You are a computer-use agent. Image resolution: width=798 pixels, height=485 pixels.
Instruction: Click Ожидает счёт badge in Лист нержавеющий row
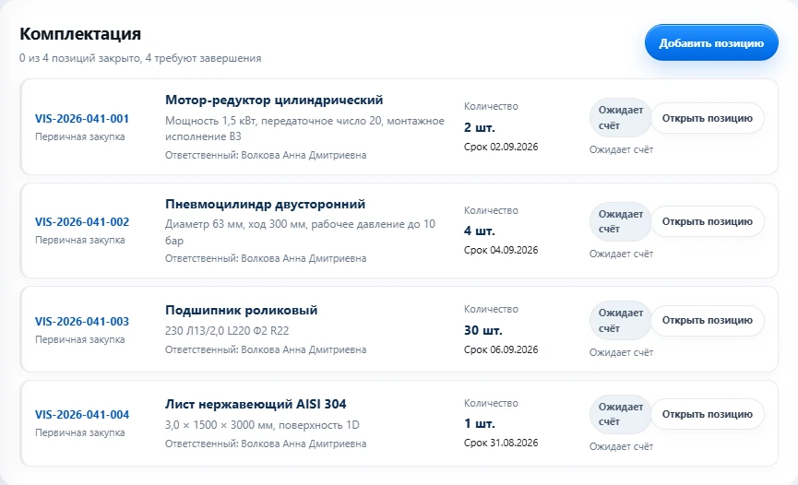620,414
